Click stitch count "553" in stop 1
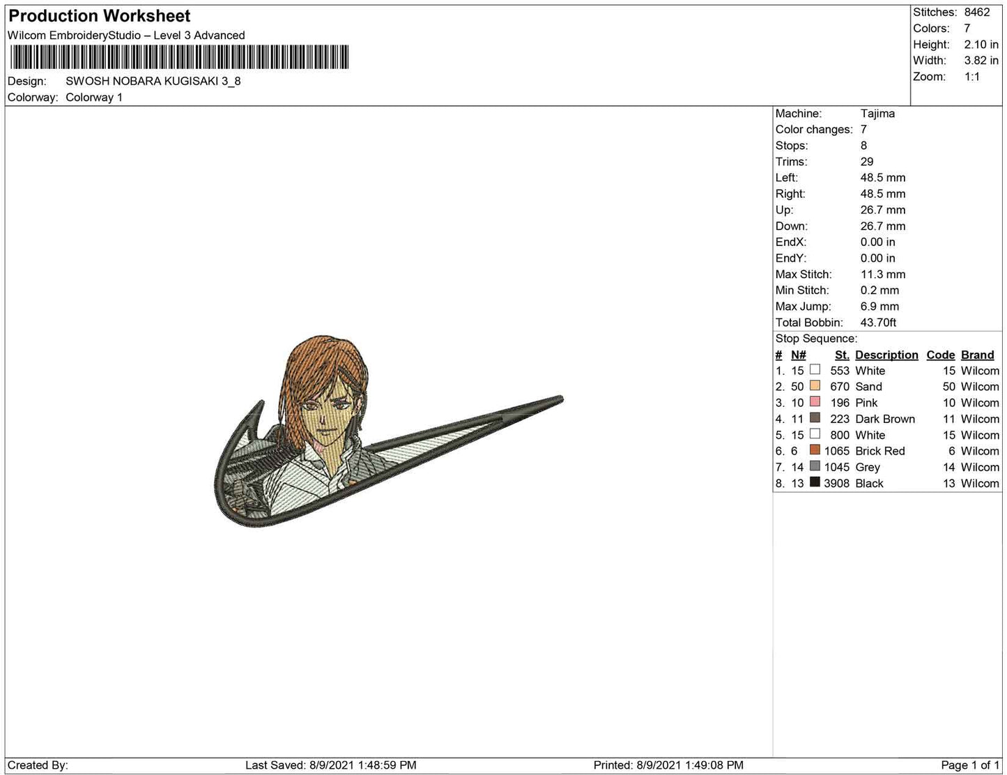This screenshot has width=1007, height=775. click(840, 371)
